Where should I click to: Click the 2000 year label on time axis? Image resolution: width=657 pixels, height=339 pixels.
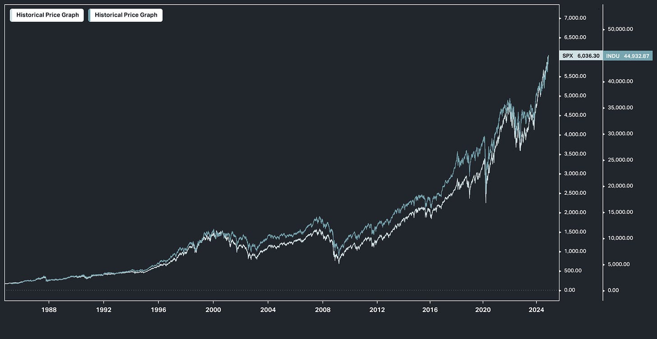(213, 310)
